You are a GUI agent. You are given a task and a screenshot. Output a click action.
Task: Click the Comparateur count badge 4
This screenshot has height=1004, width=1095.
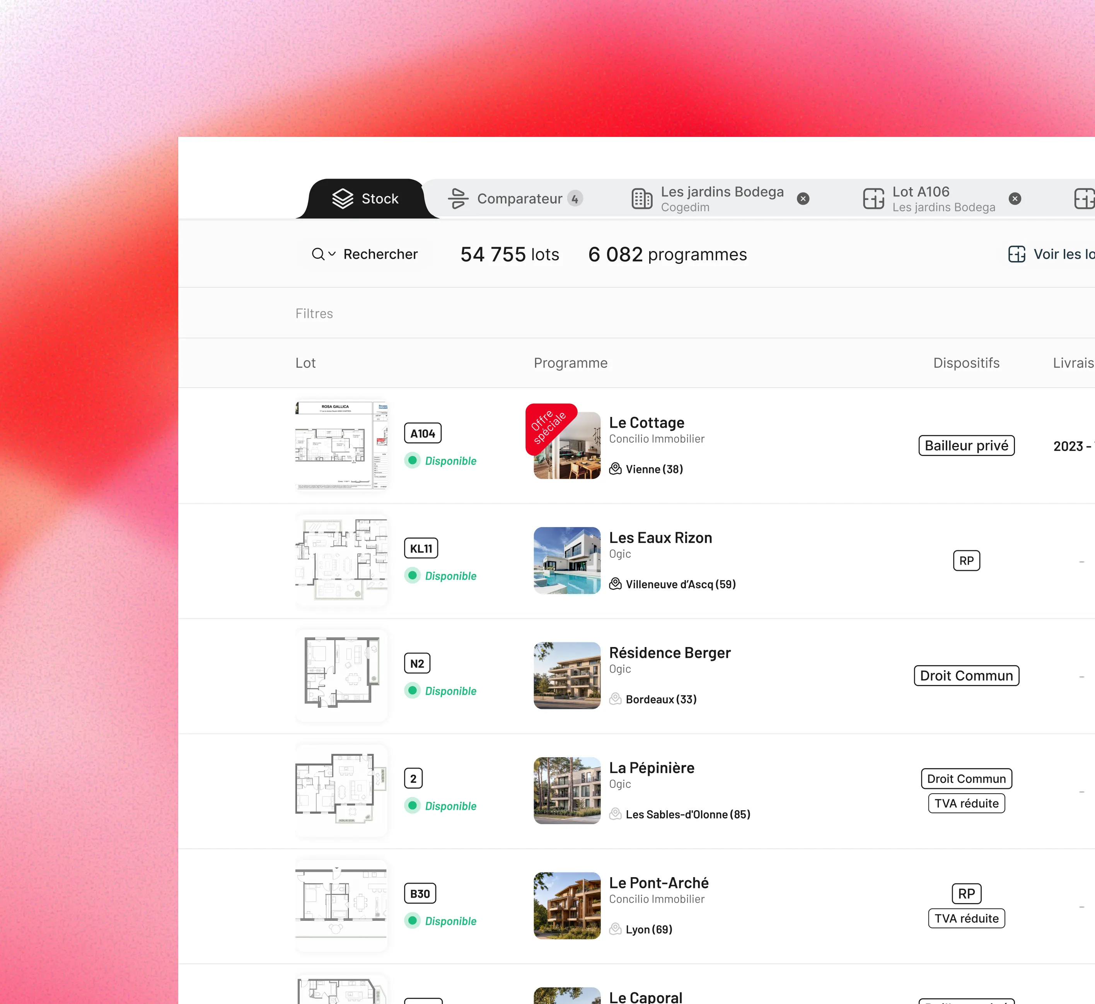click(x=575, y=199)
